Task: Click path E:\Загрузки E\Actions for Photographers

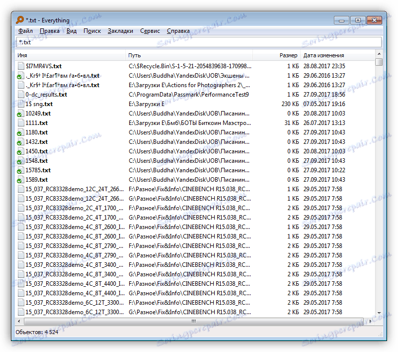Action: click(189, 85)
